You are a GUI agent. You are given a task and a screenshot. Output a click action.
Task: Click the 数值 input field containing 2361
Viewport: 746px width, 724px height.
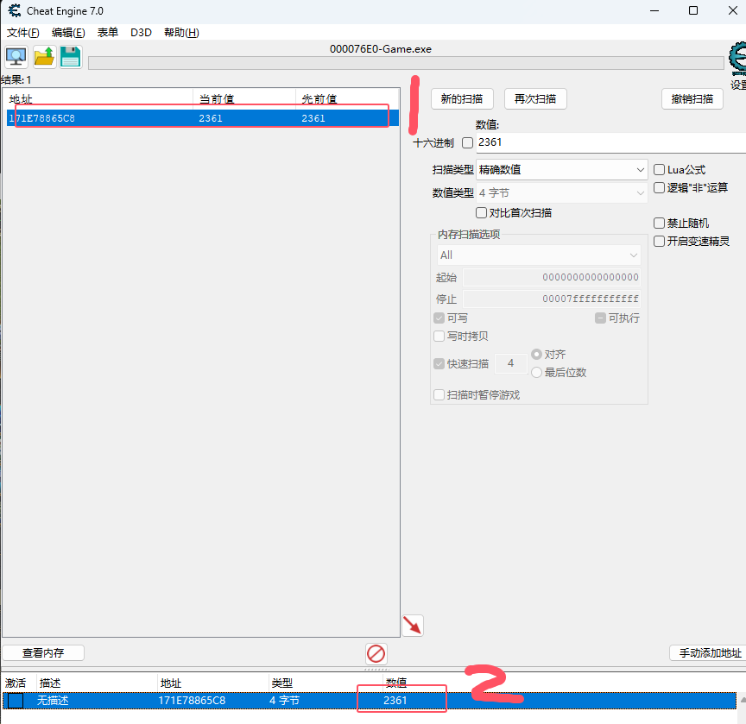(611, 142)
